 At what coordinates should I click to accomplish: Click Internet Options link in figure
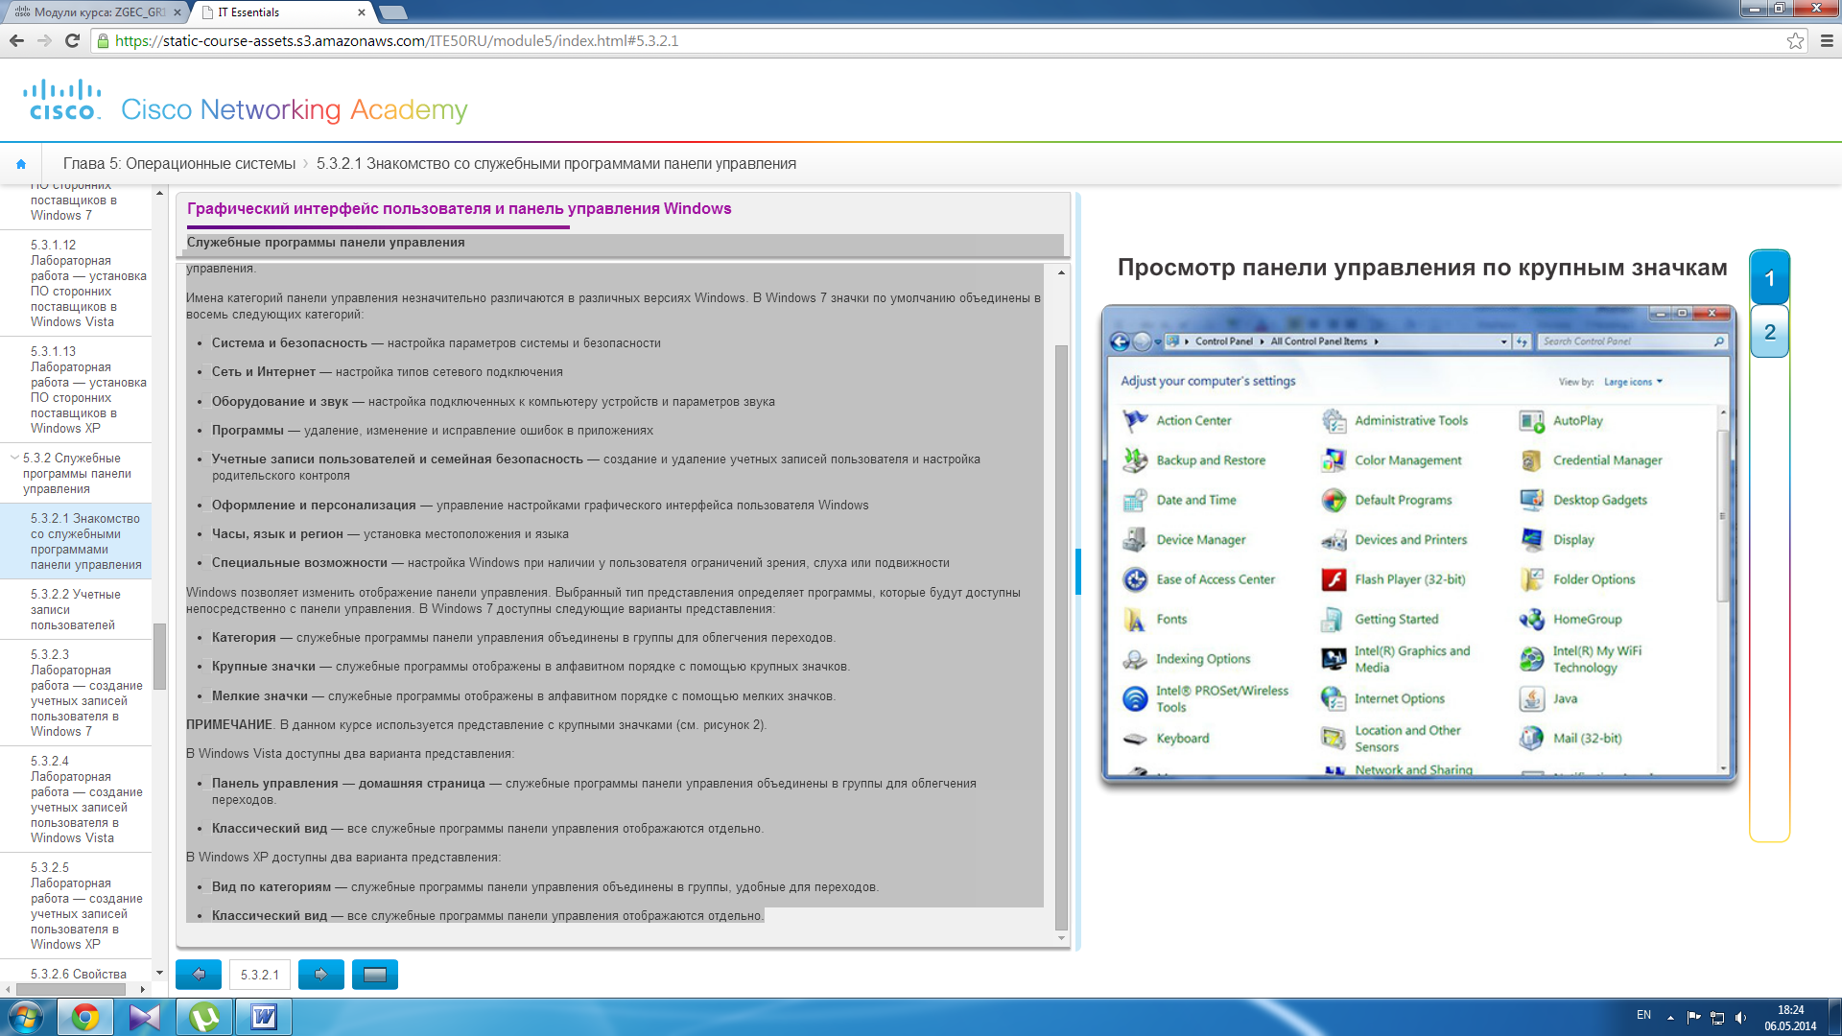click(x=1400, y=698)
